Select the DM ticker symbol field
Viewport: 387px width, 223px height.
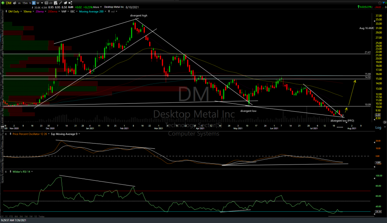8,3
